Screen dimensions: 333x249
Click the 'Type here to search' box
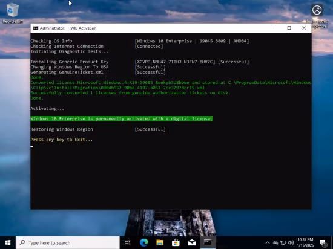click(68, 242)
